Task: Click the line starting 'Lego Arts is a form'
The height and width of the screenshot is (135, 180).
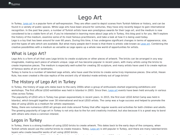Action: click(x=87, y=59)
